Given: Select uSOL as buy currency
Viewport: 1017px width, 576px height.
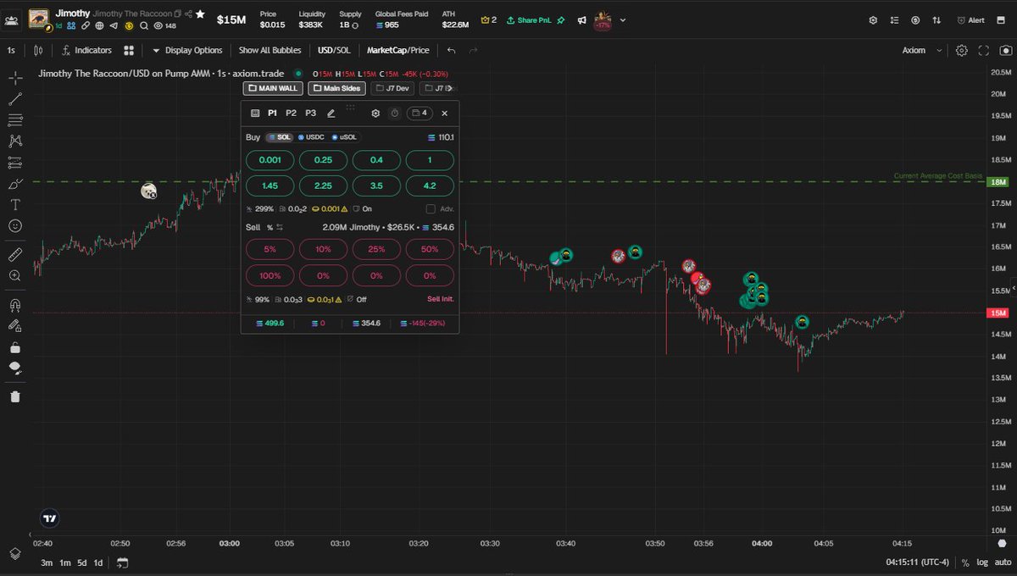Looking at the screenshot, I should [344, 137].
